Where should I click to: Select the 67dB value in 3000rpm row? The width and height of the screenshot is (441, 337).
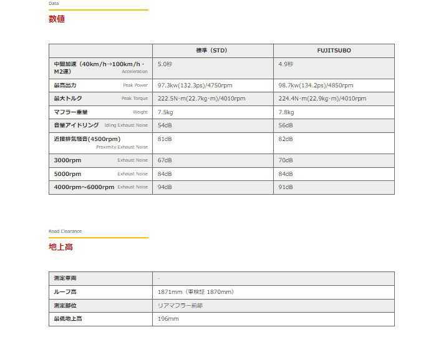point(165,160)
